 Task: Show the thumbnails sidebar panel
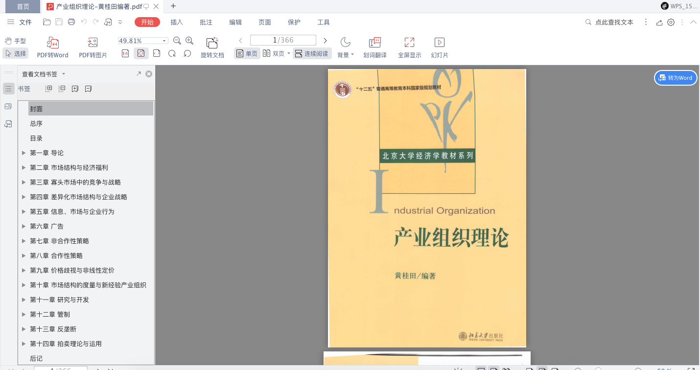[x=8, y=106]
